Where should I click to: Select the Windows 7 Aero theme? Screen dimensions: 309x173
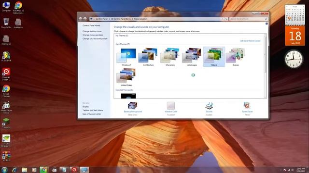126,57
